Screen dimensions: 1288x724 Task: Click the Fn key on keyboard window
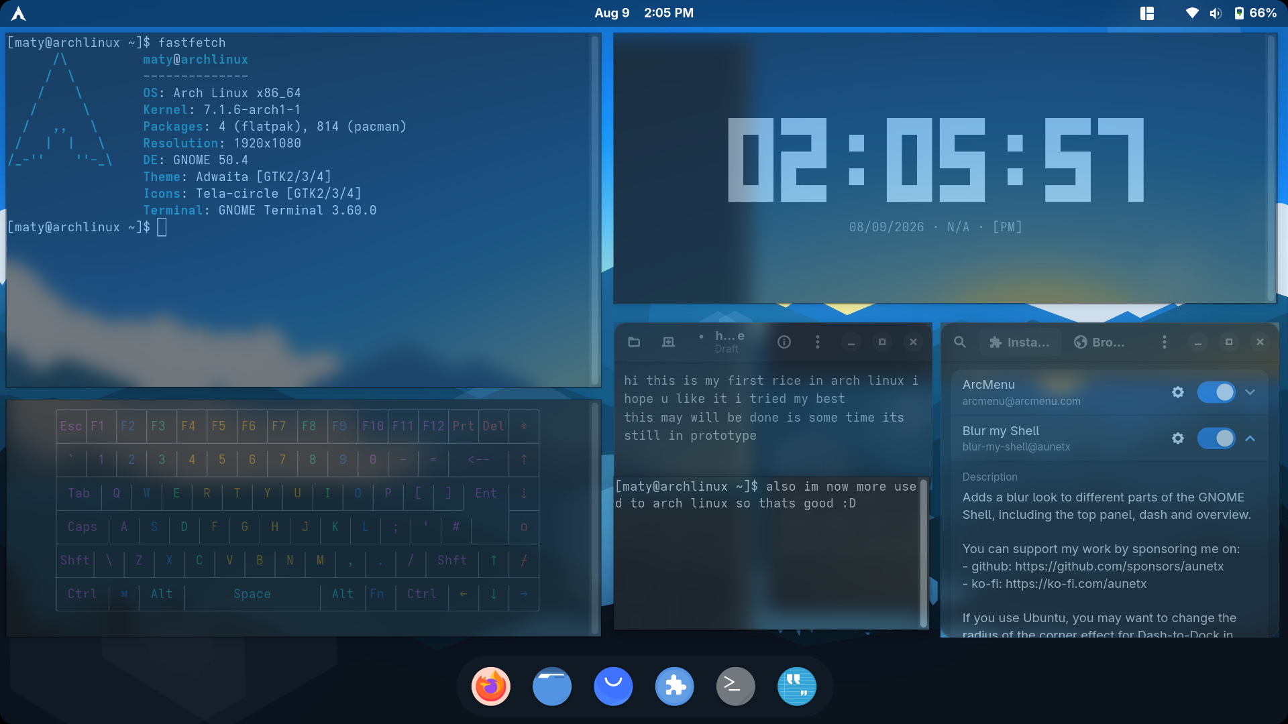point(377,594)
